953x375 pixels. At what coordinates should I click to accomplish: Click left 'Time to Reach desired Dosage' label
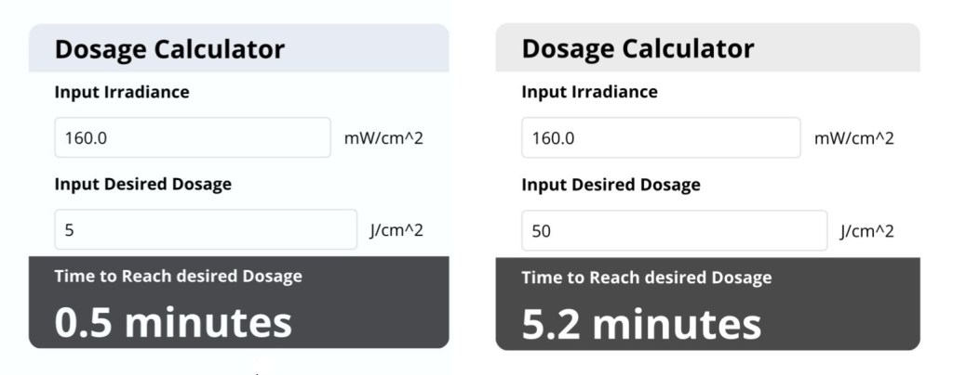tap(178, 276)
